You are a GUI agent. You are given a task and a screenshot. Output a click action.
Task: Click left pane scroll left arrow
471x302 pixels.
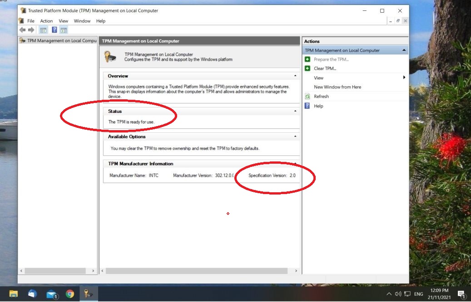coord(21,271)
